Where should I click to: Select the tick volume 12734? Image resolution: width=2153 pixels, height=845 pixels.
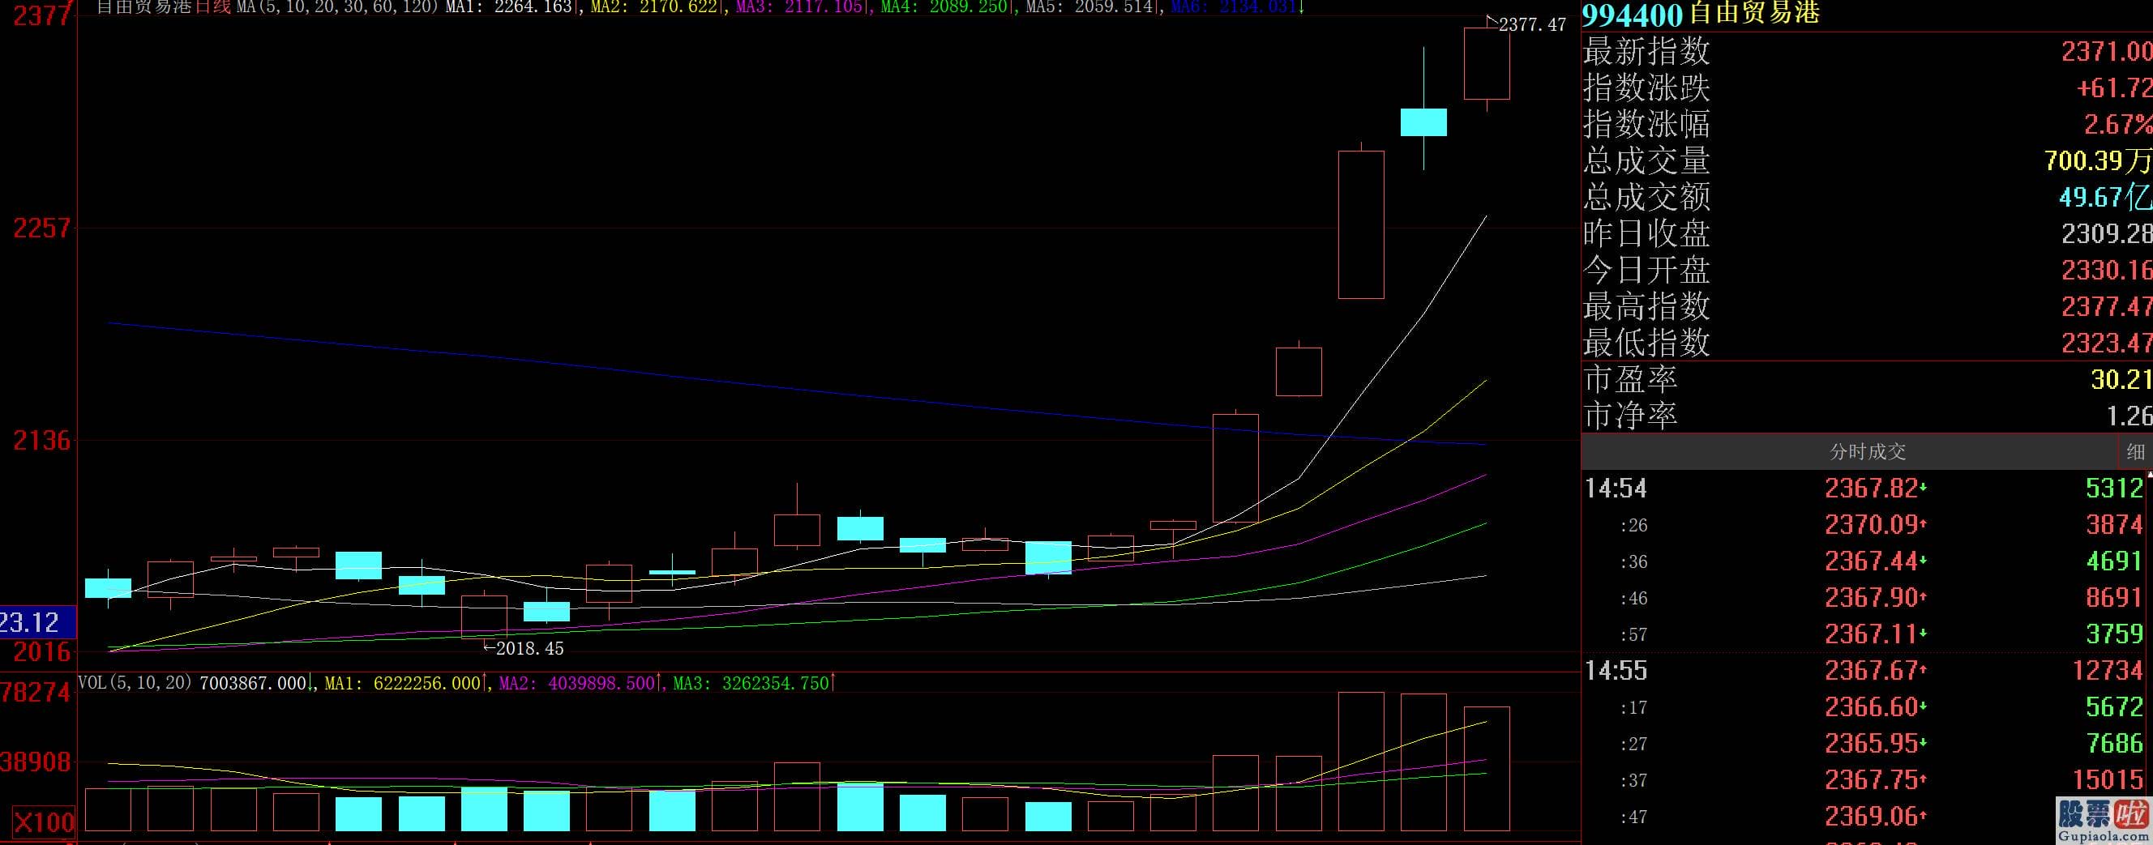(x=2108, y=671)
